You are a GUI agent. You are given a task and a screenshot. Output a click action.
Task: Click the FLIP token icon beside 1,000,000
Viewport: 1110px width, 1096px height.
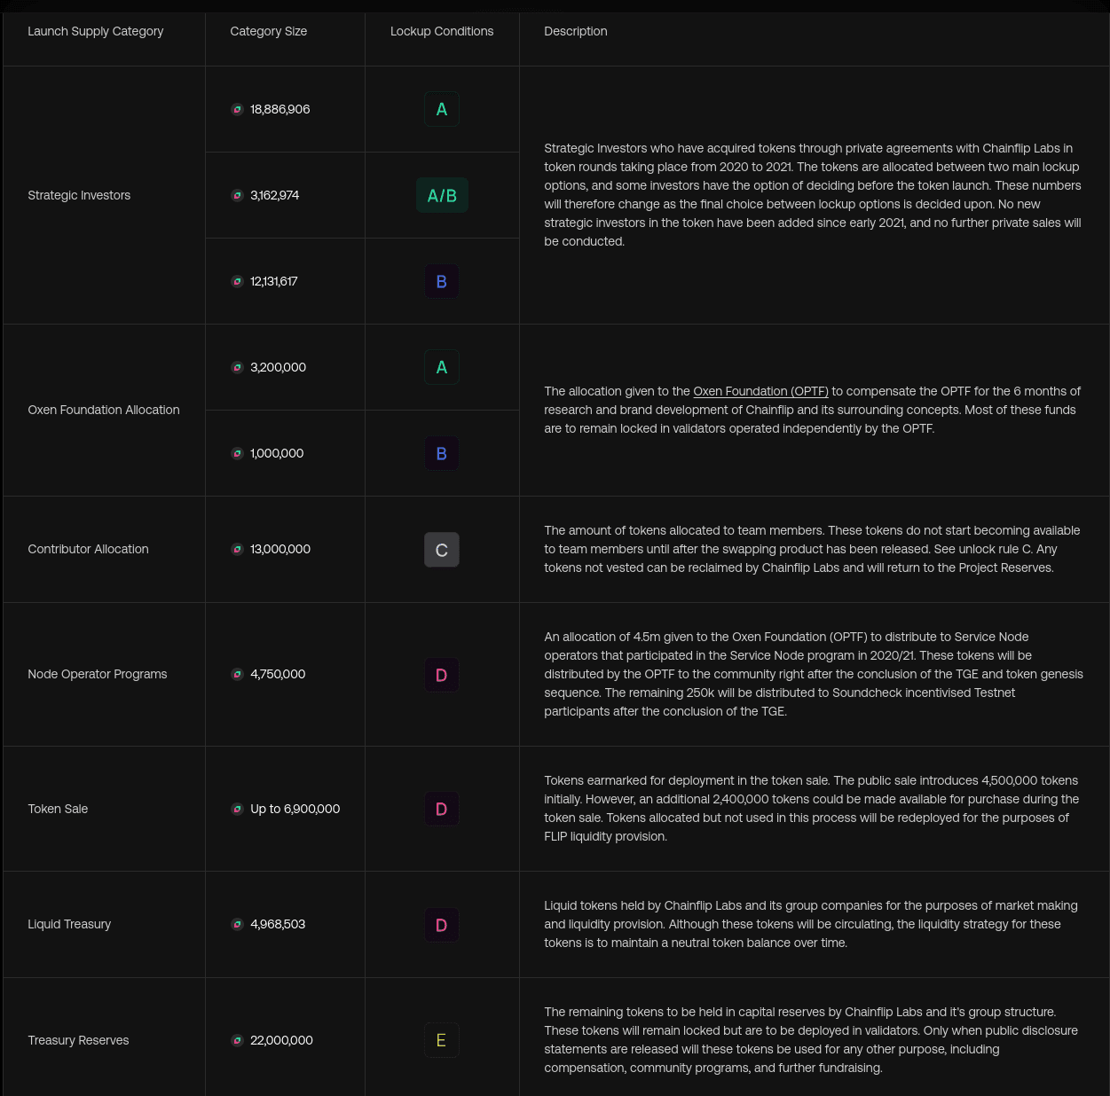(x=237, y=453)
